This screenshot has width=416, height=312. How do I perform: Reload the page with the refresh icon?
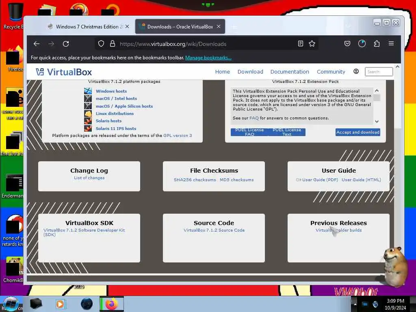(x=66, y=44)
